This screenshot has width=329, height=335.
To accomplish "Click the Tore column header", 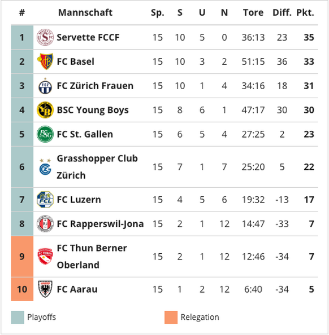I will [253, 12].
